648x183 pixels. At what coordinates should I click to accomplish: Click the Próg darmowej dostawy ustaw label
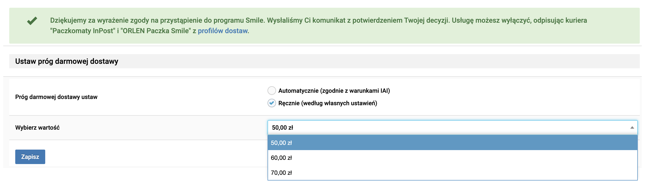(x=56, y=97)
